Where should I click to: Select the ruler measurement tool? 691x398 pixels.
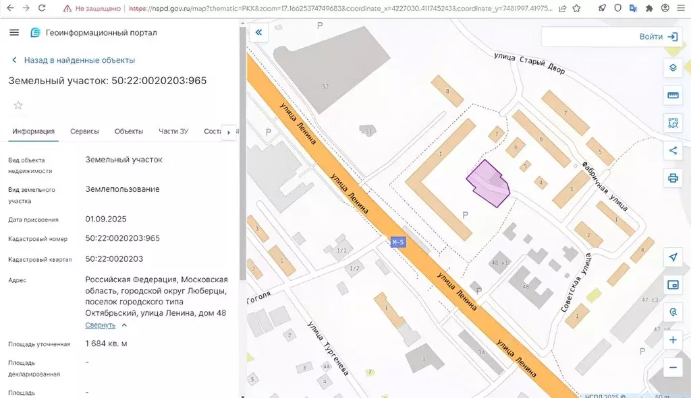tap(672, 95)
